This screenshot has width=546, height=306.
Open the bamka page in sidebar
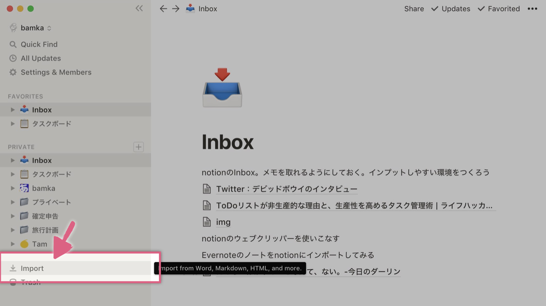pos(44,188)
